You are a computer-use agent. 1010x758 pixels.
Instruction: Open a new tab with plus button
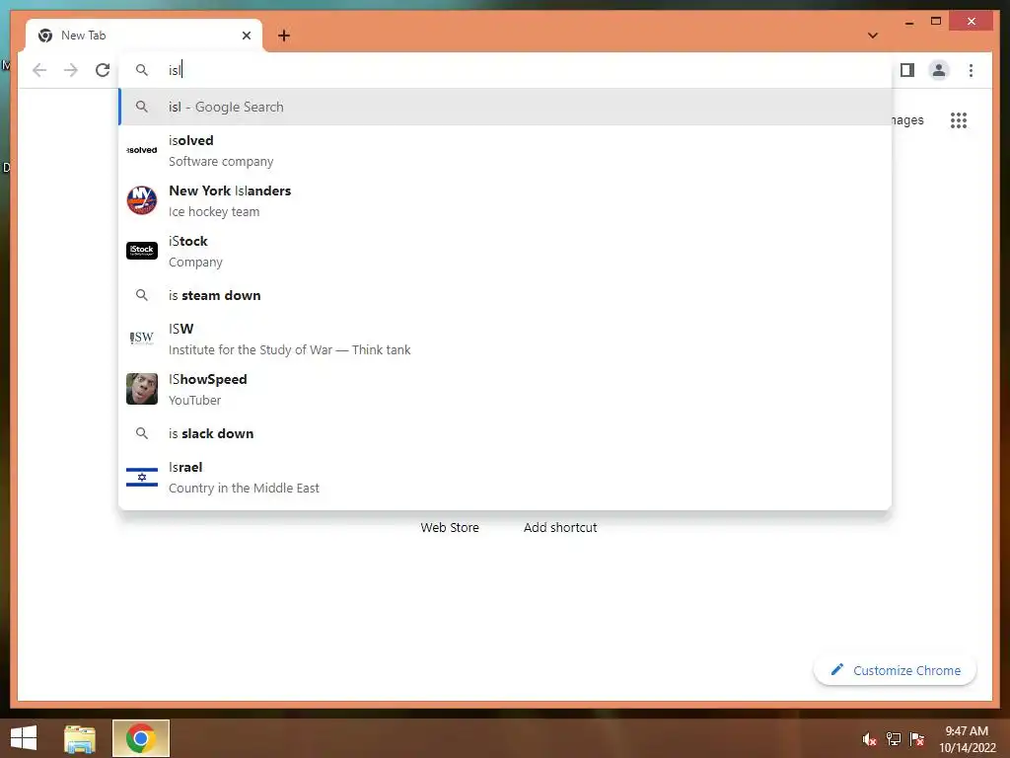284,36
